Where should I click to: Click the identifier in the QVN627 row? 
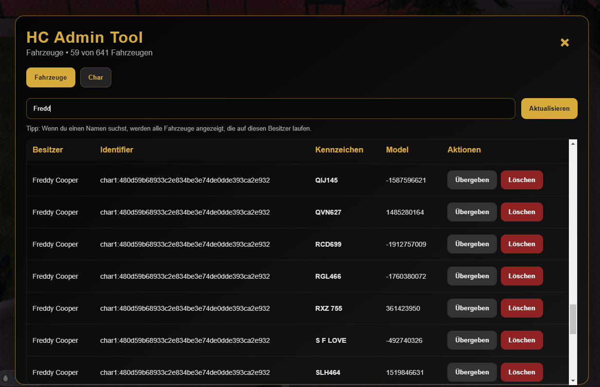185,212
